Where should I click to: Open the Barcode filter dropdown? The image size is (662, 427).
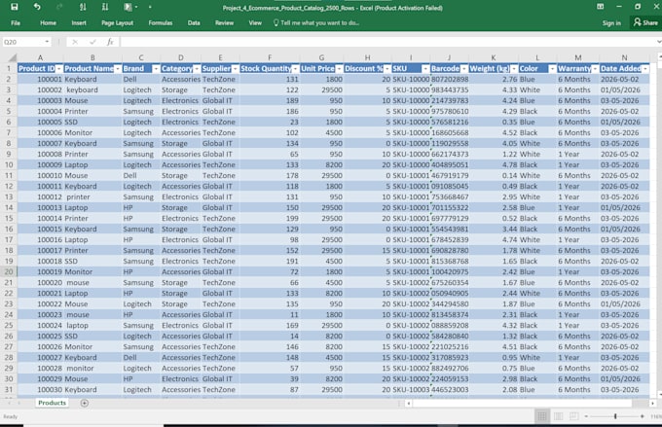pyautogui.click(x=464, y=69)
